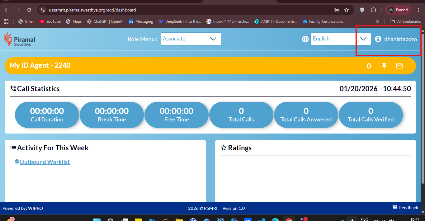Show more bookmarks via overflow chevron

pyautogui.click(x=377, y=21)
